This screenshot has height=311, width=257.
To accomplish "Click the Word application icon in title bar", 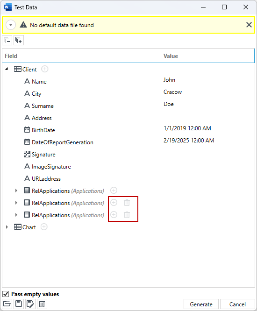I will tap(7, 7).
